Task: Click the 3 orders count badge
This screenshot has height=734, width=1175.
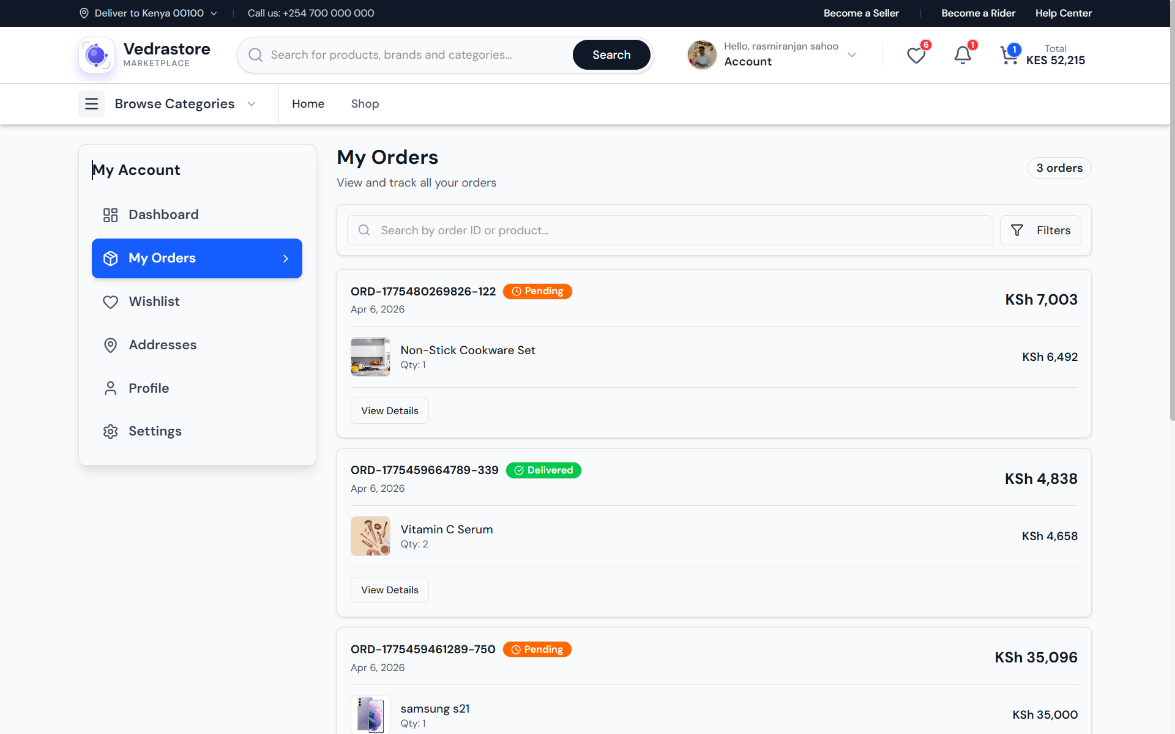Action: (x=1059, y=168)
